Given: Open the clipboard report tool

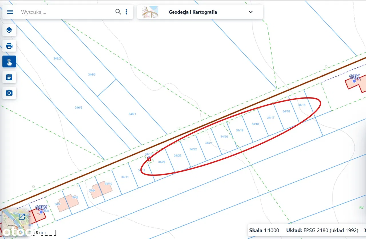Looking at the screenshot, I should [9, 77].
